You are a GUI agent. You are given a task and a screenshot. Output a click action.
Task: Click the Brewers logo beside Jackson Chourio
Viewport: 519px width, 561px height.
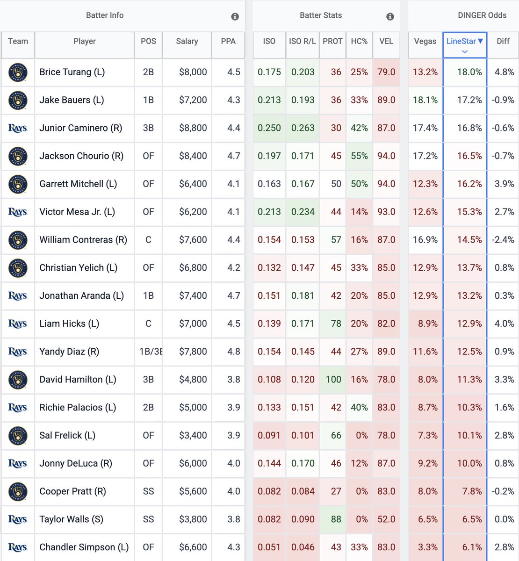[x=18, y=156]
